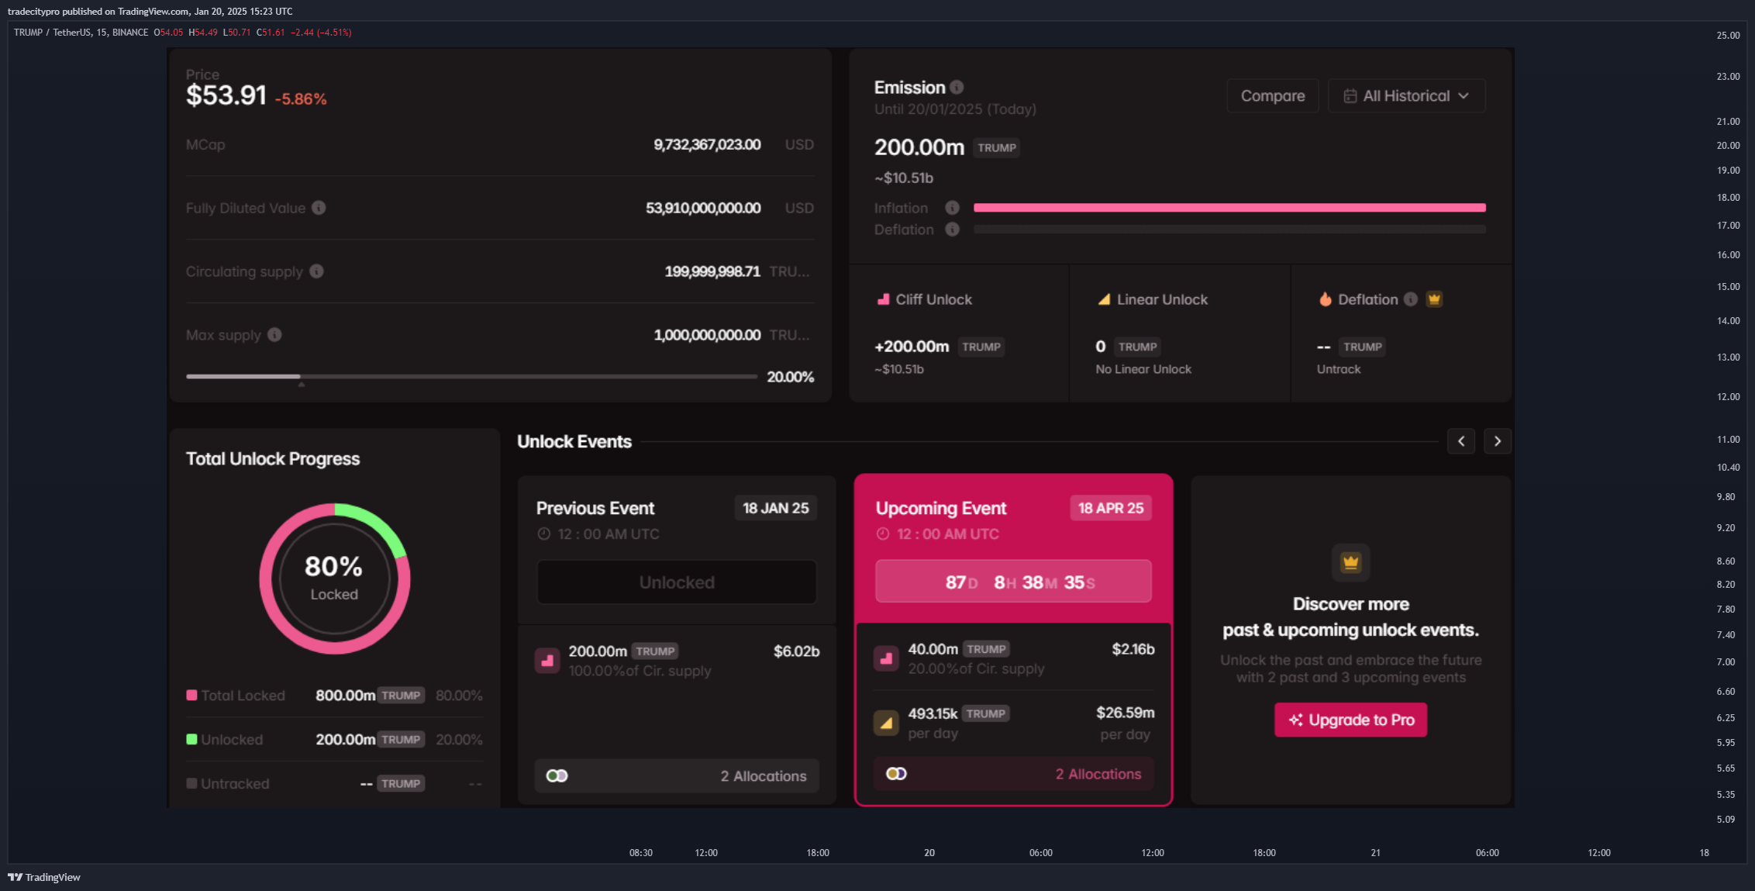
Task: Click max supply value 1,000,000,000.00
Action: (707, 336)
